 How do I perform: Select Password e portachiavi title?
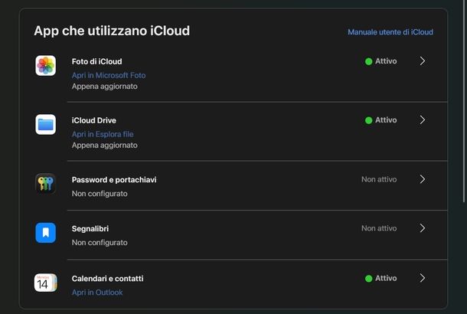[x=114, y=180]
